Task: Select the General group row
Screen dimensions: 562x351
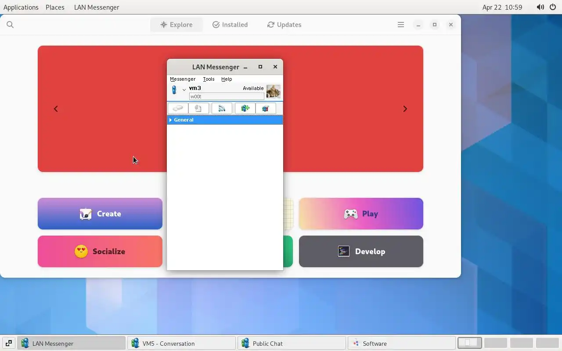Action: [225, 120]
